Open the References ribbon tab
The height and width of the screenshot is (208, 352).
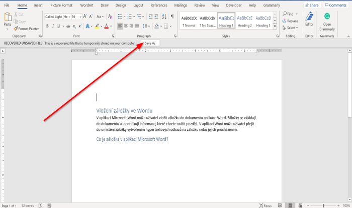(x=159, y=5)
